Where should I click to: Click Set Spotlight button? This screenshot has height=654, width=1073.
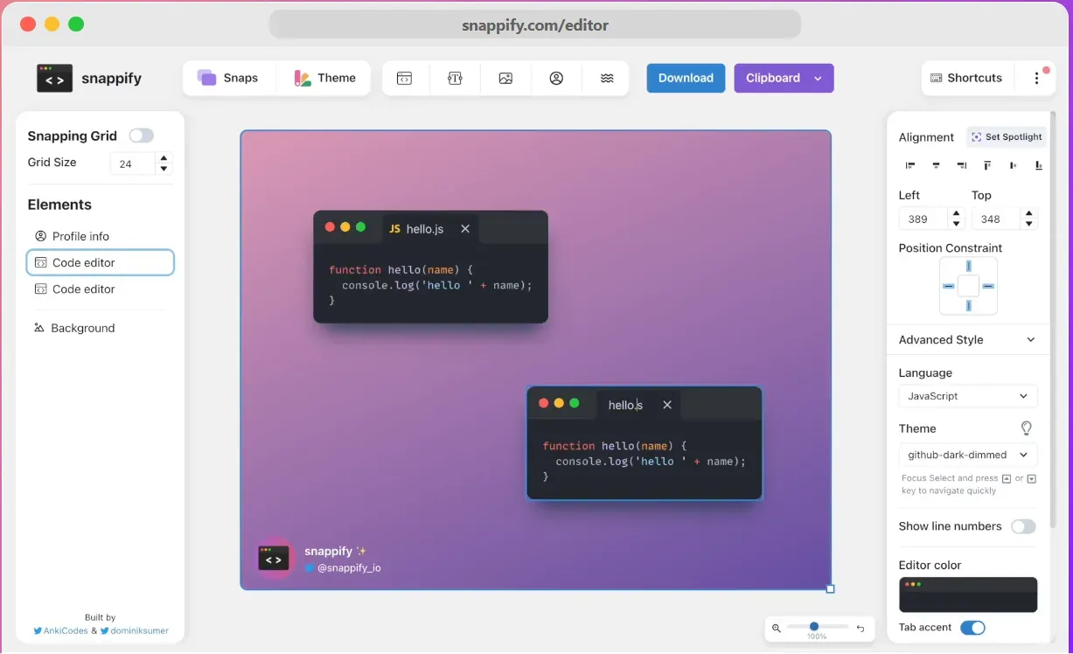1007,137
